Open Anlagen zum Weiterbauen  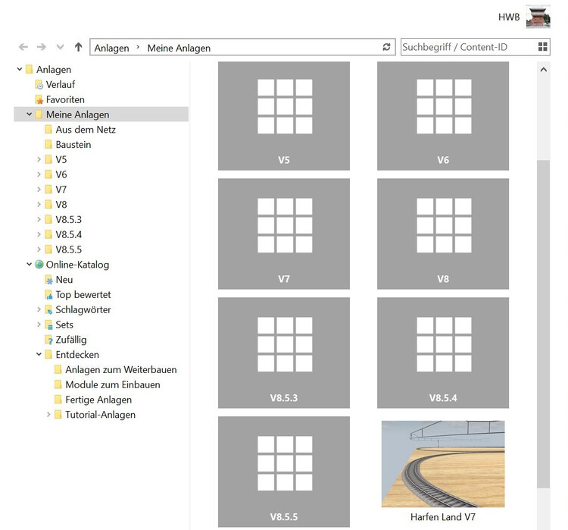click(121, 370)
